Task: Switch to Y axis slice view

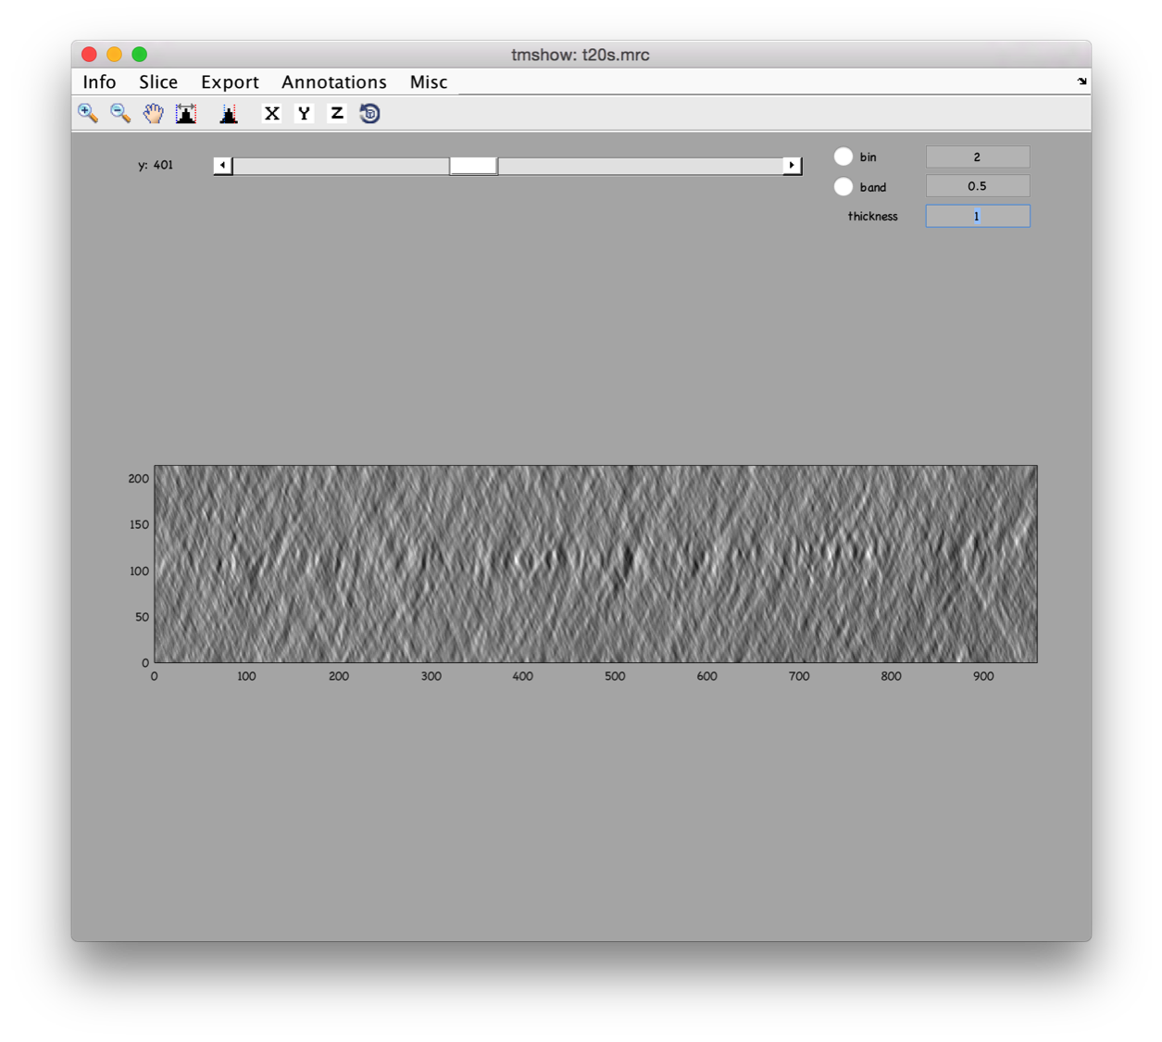Action: point(304,113)
